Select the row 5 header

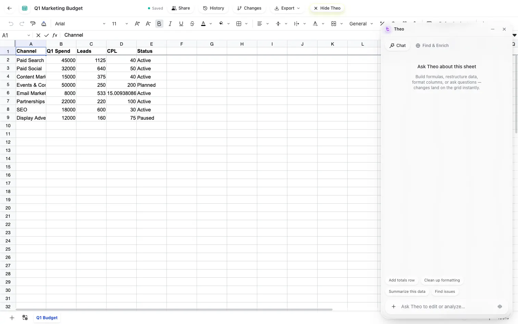click(x=8, y=85)
